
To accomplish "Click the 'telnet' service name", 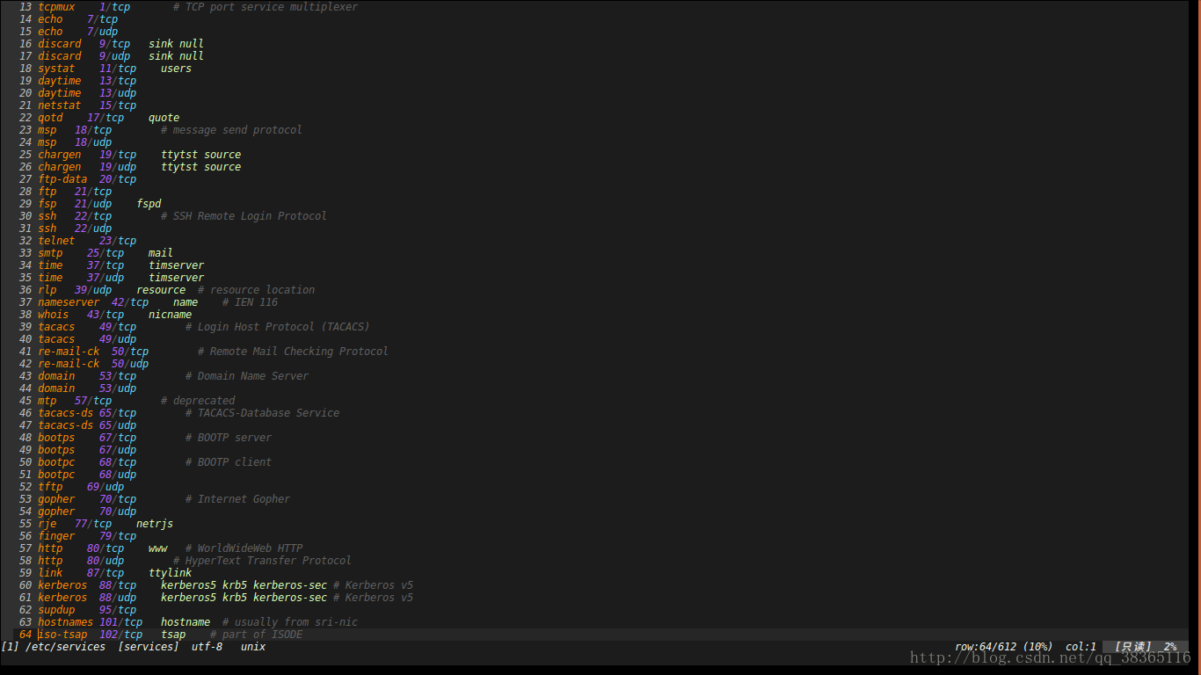I will [56, 241].
